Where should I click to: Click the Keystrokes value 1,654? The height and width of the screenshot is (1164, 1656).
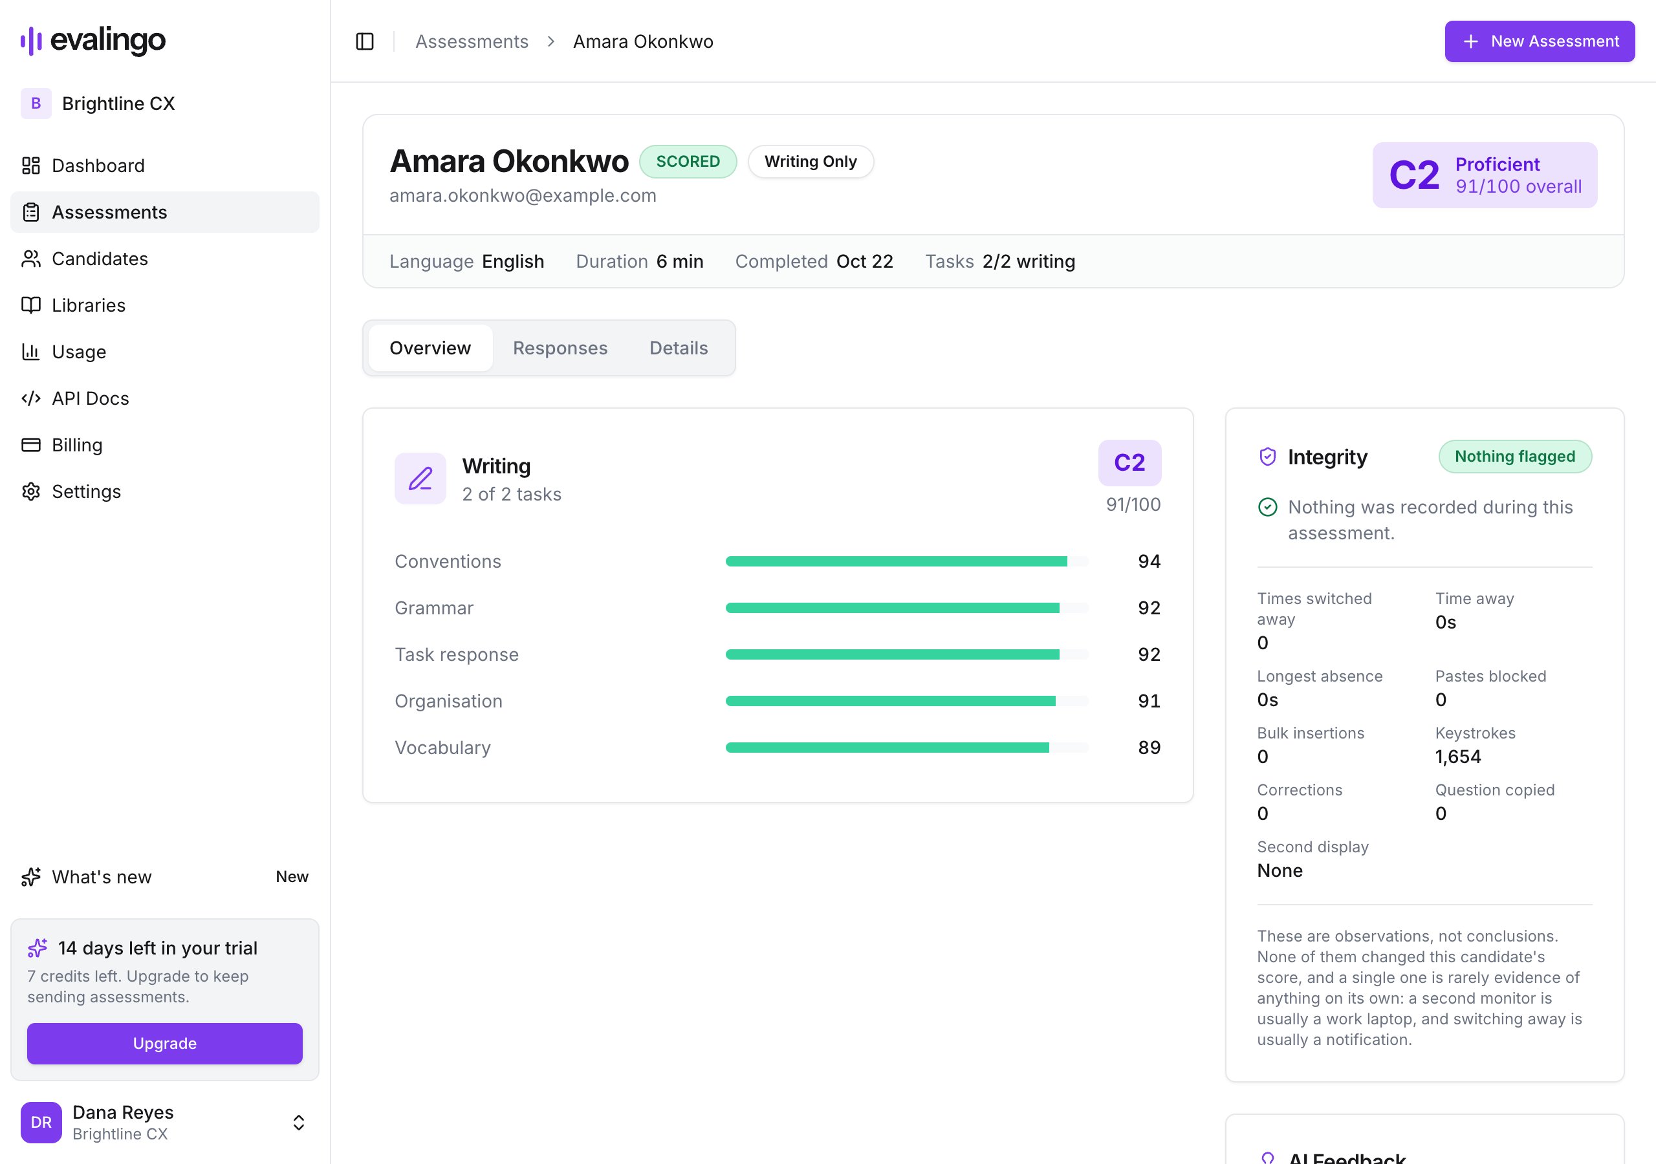click(x=1457, y=757)
